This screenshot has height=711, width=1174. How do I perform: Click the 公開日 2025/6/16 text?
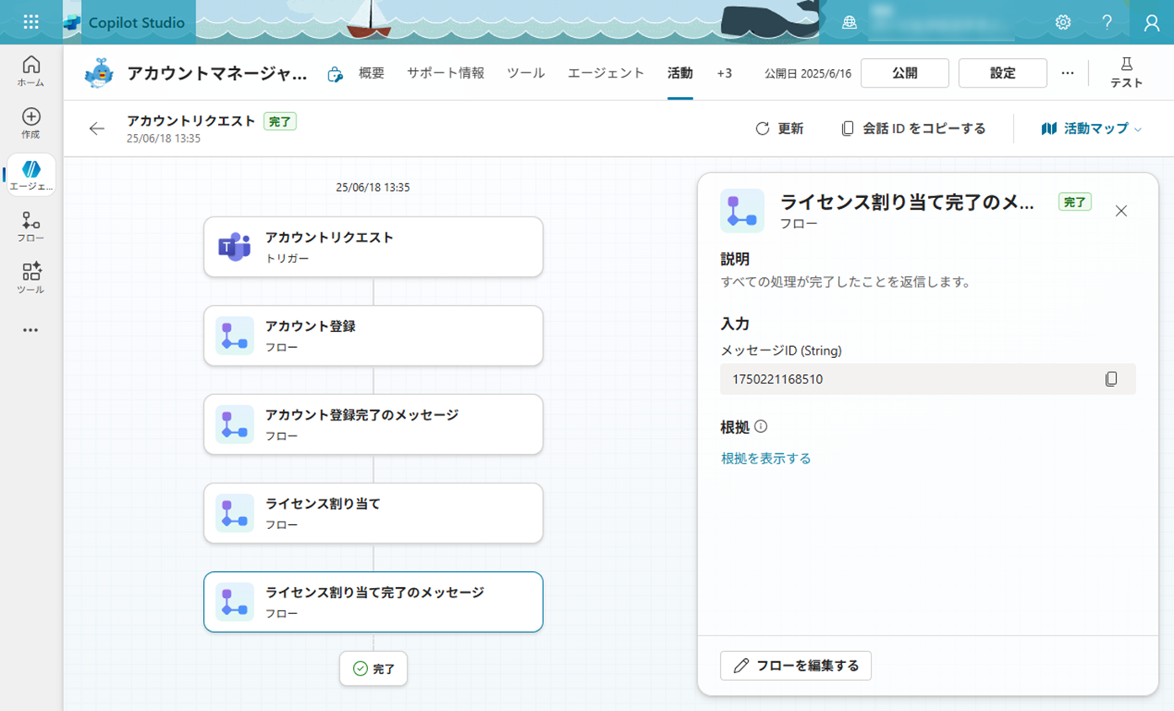pyautogui.click(x=808, y=73)
